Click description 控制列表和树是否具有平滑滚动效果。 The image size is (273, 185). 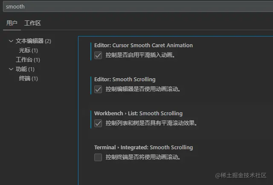pos(151,123)
